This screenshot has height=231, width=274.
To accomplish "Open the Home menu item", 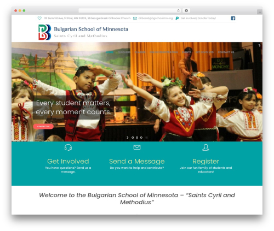I will (110, 52).
